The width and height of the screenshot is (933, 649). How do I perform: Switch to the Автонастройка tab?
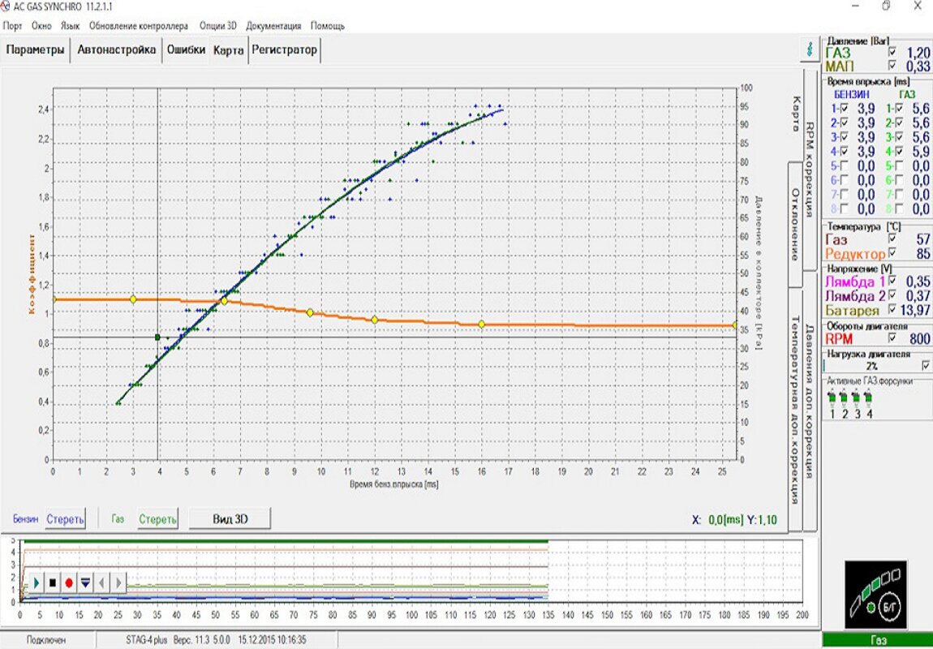click(117, 49)
